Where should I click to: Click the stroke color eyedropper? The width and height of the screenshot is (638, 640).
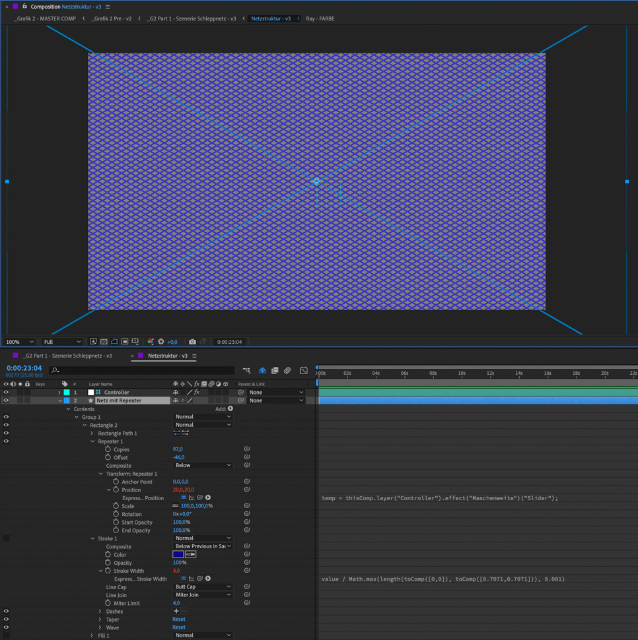(x=191, y=555)
